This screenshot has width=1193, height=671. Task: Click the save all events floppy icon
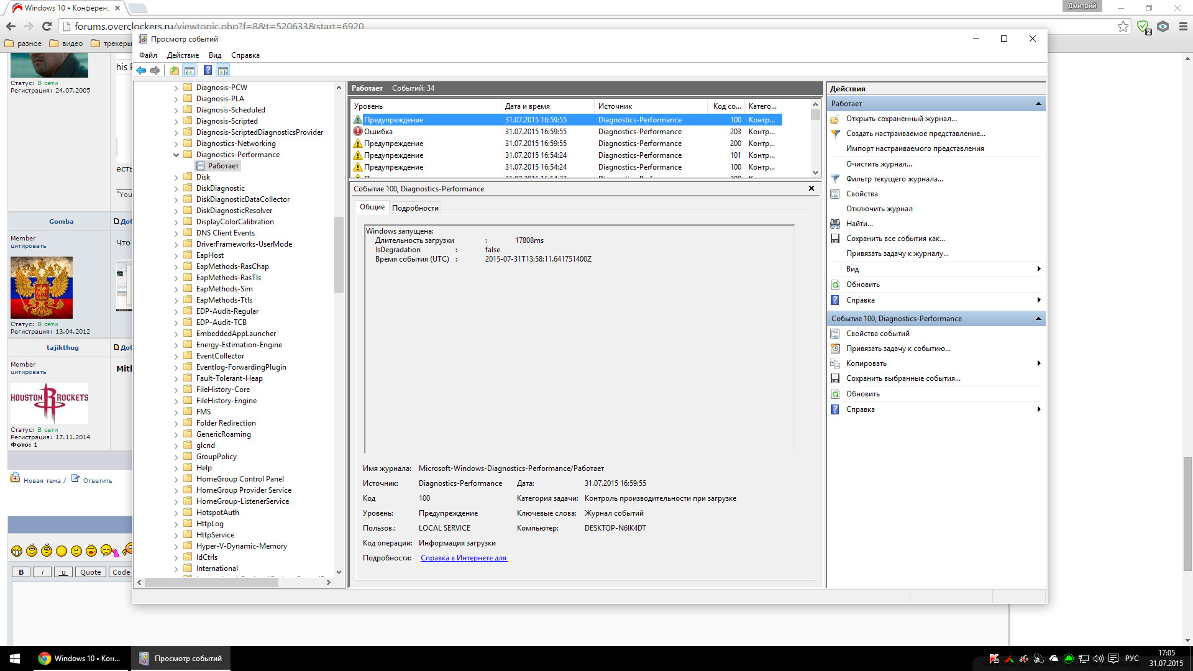(835, 239)
